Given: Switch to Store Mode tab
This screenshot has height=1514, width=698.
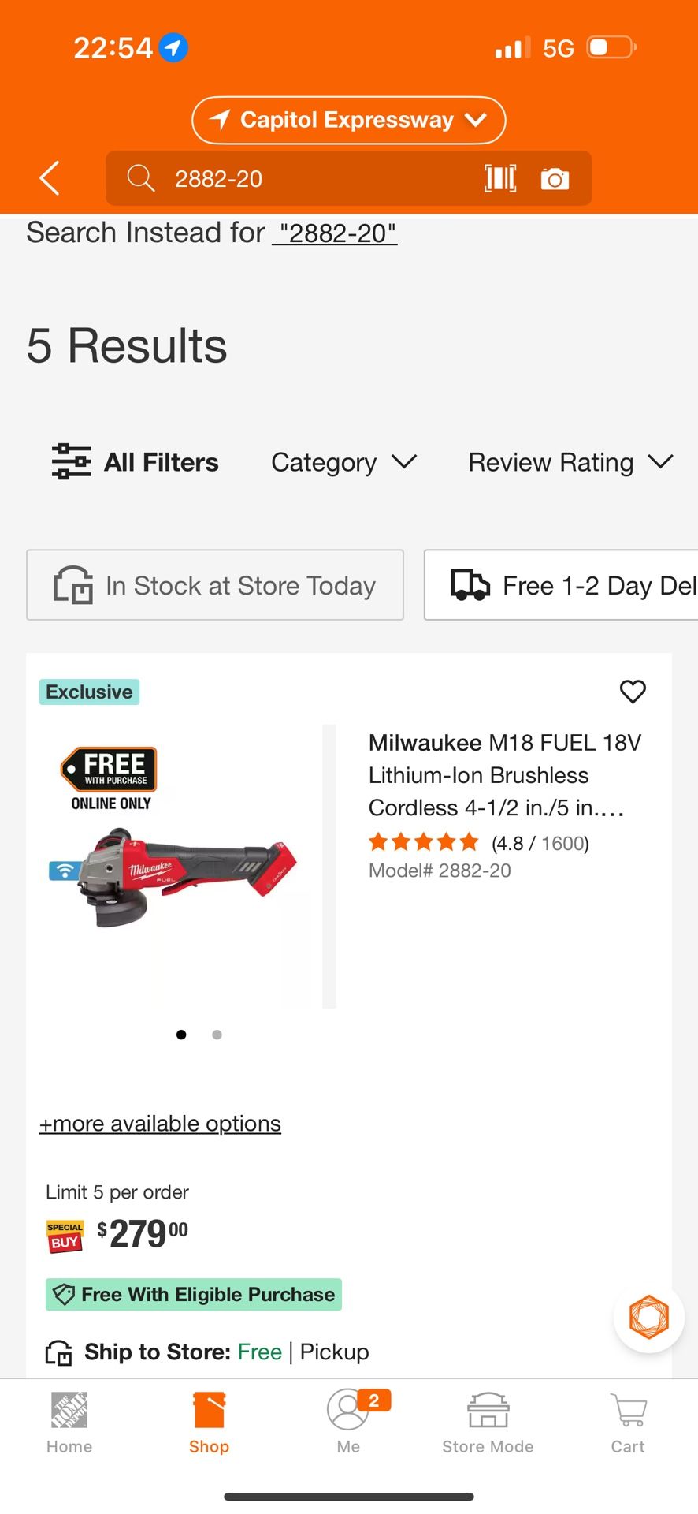Looking at the screenshot, I should point(488,1423).
